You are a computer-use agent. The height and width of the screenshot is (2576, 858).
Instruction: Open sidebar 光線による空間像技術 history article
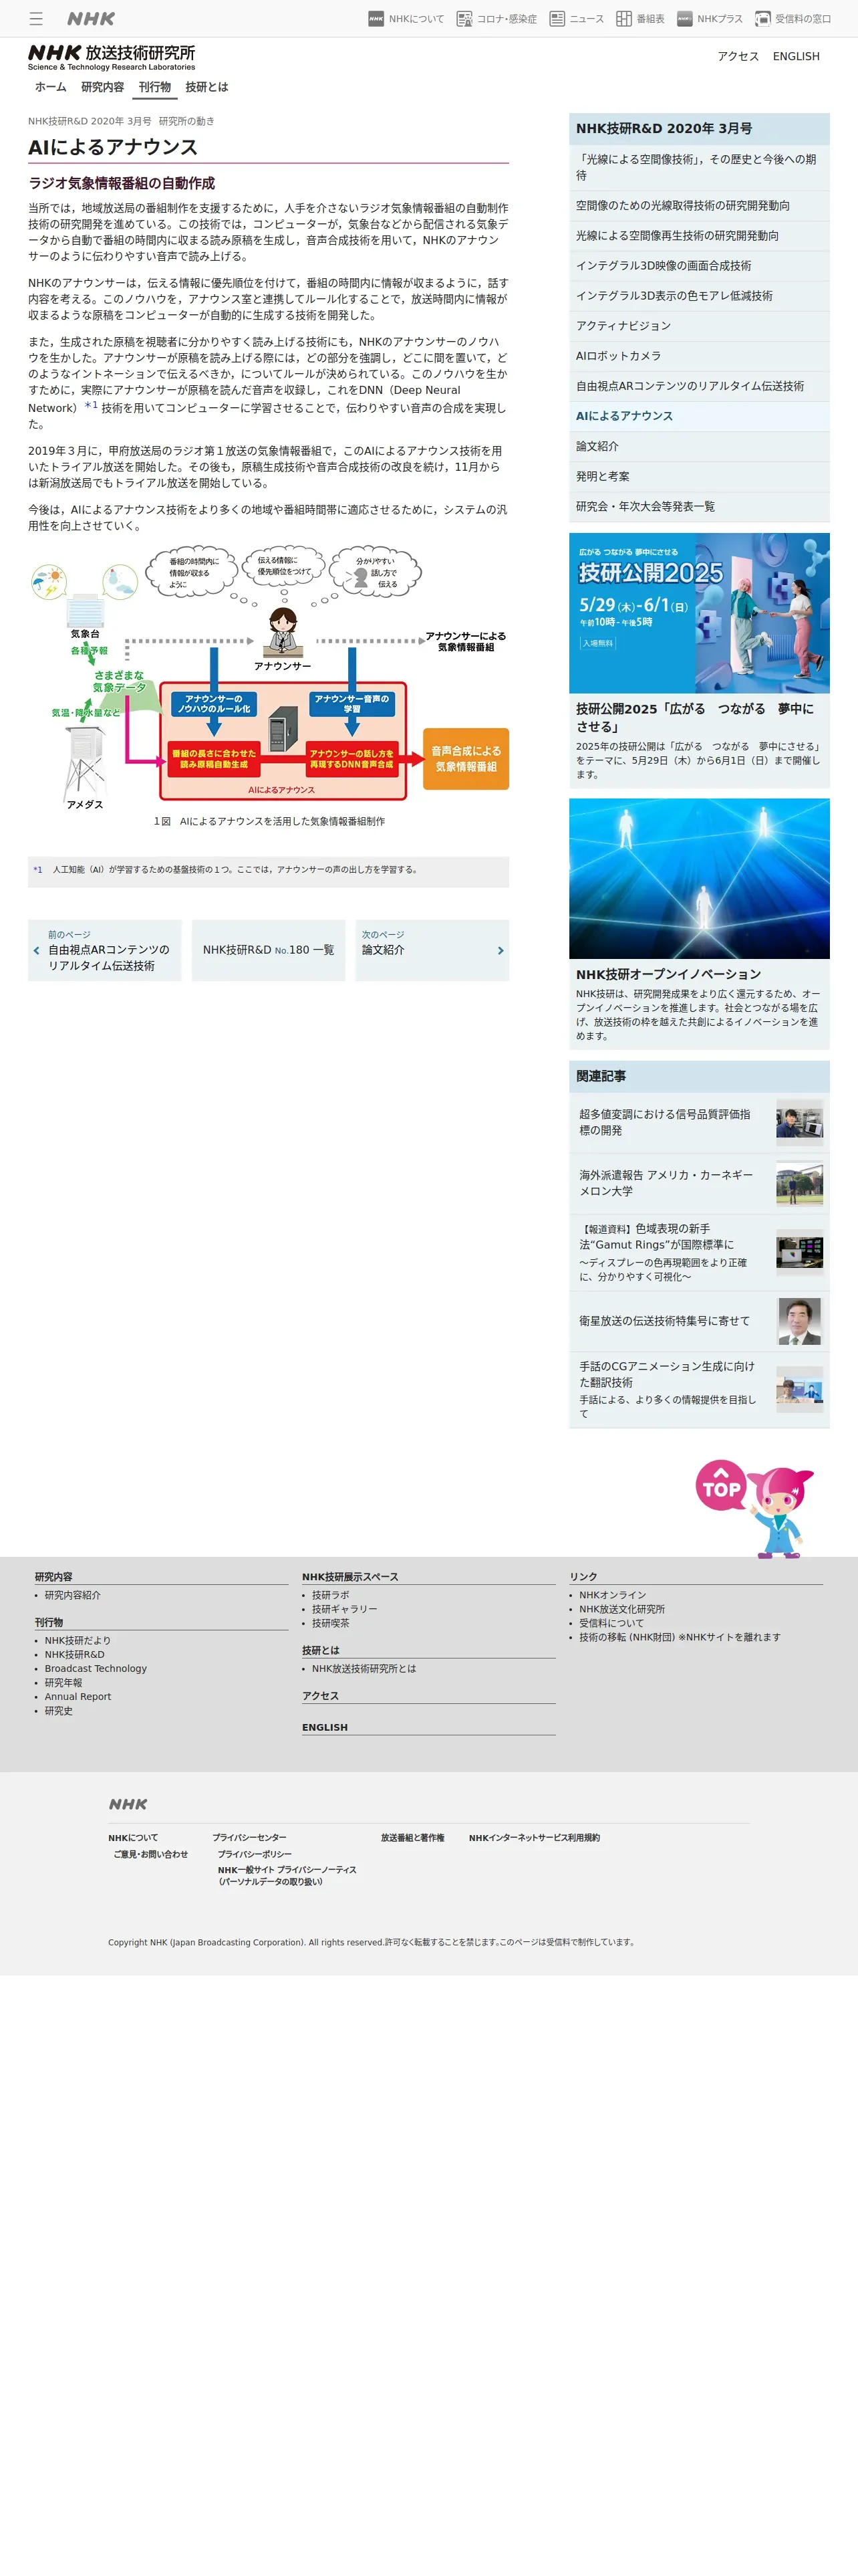pos(699,167)
